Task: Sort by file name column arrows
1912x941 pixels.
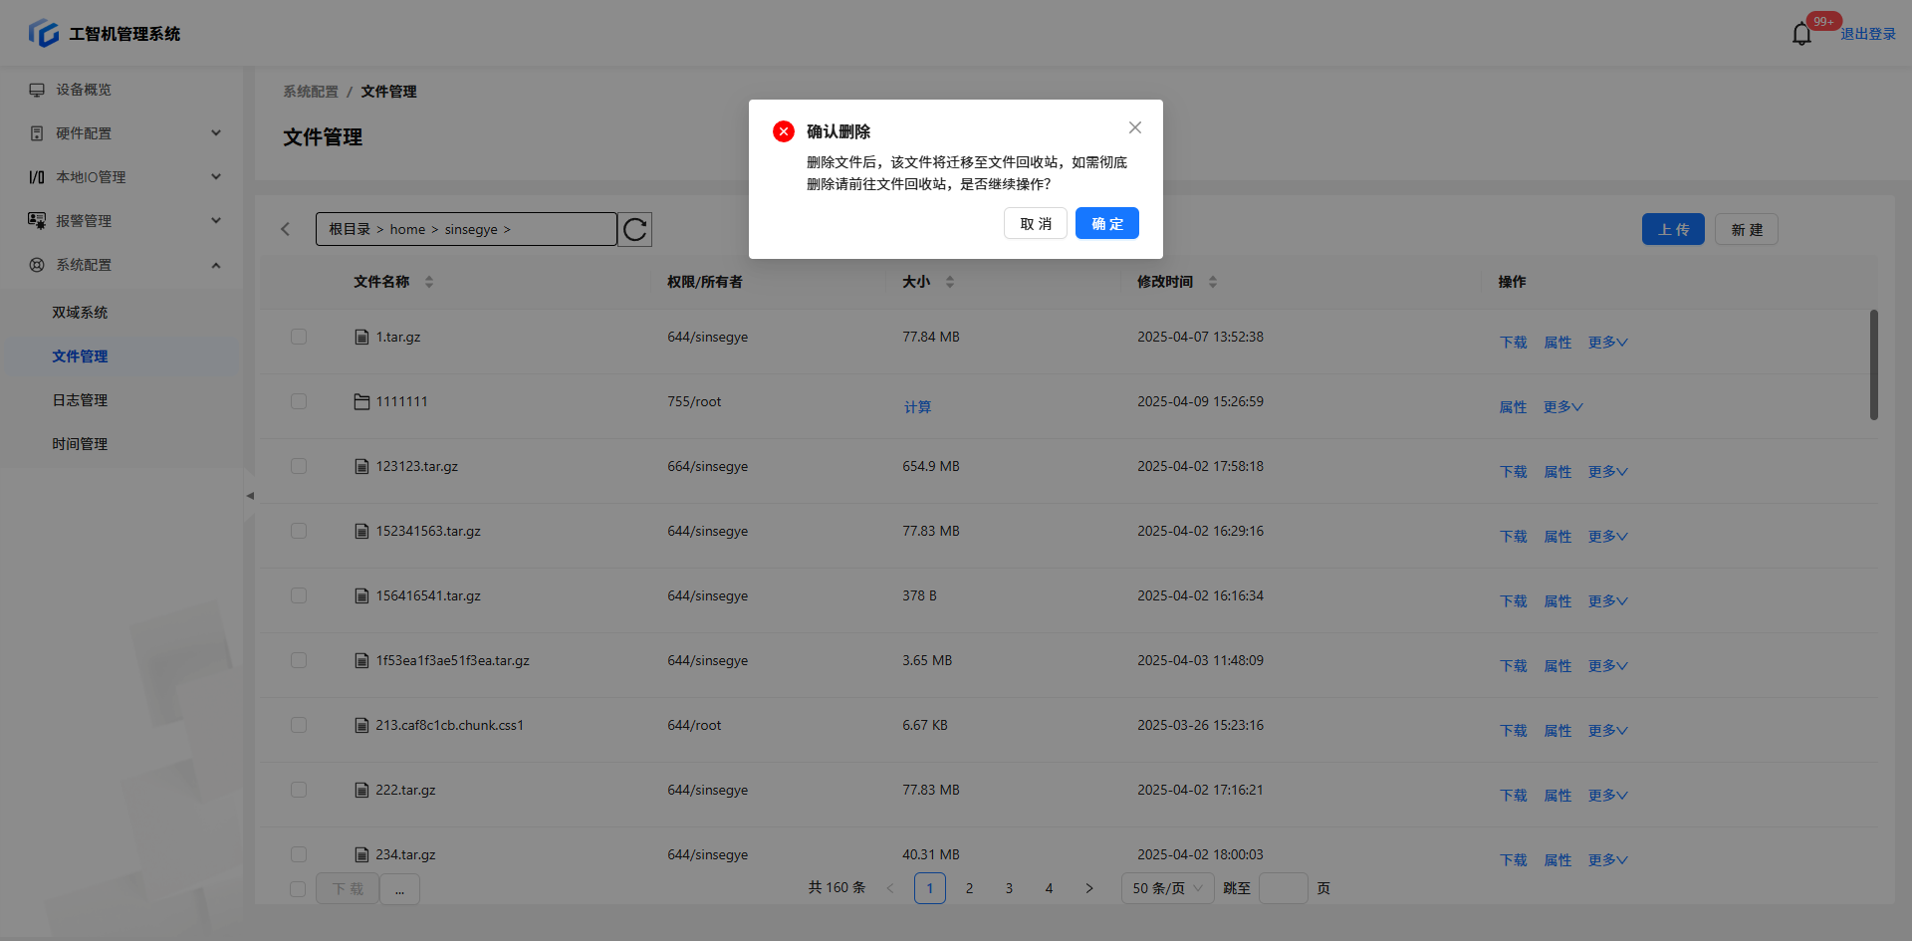Action: click(429, 282)
